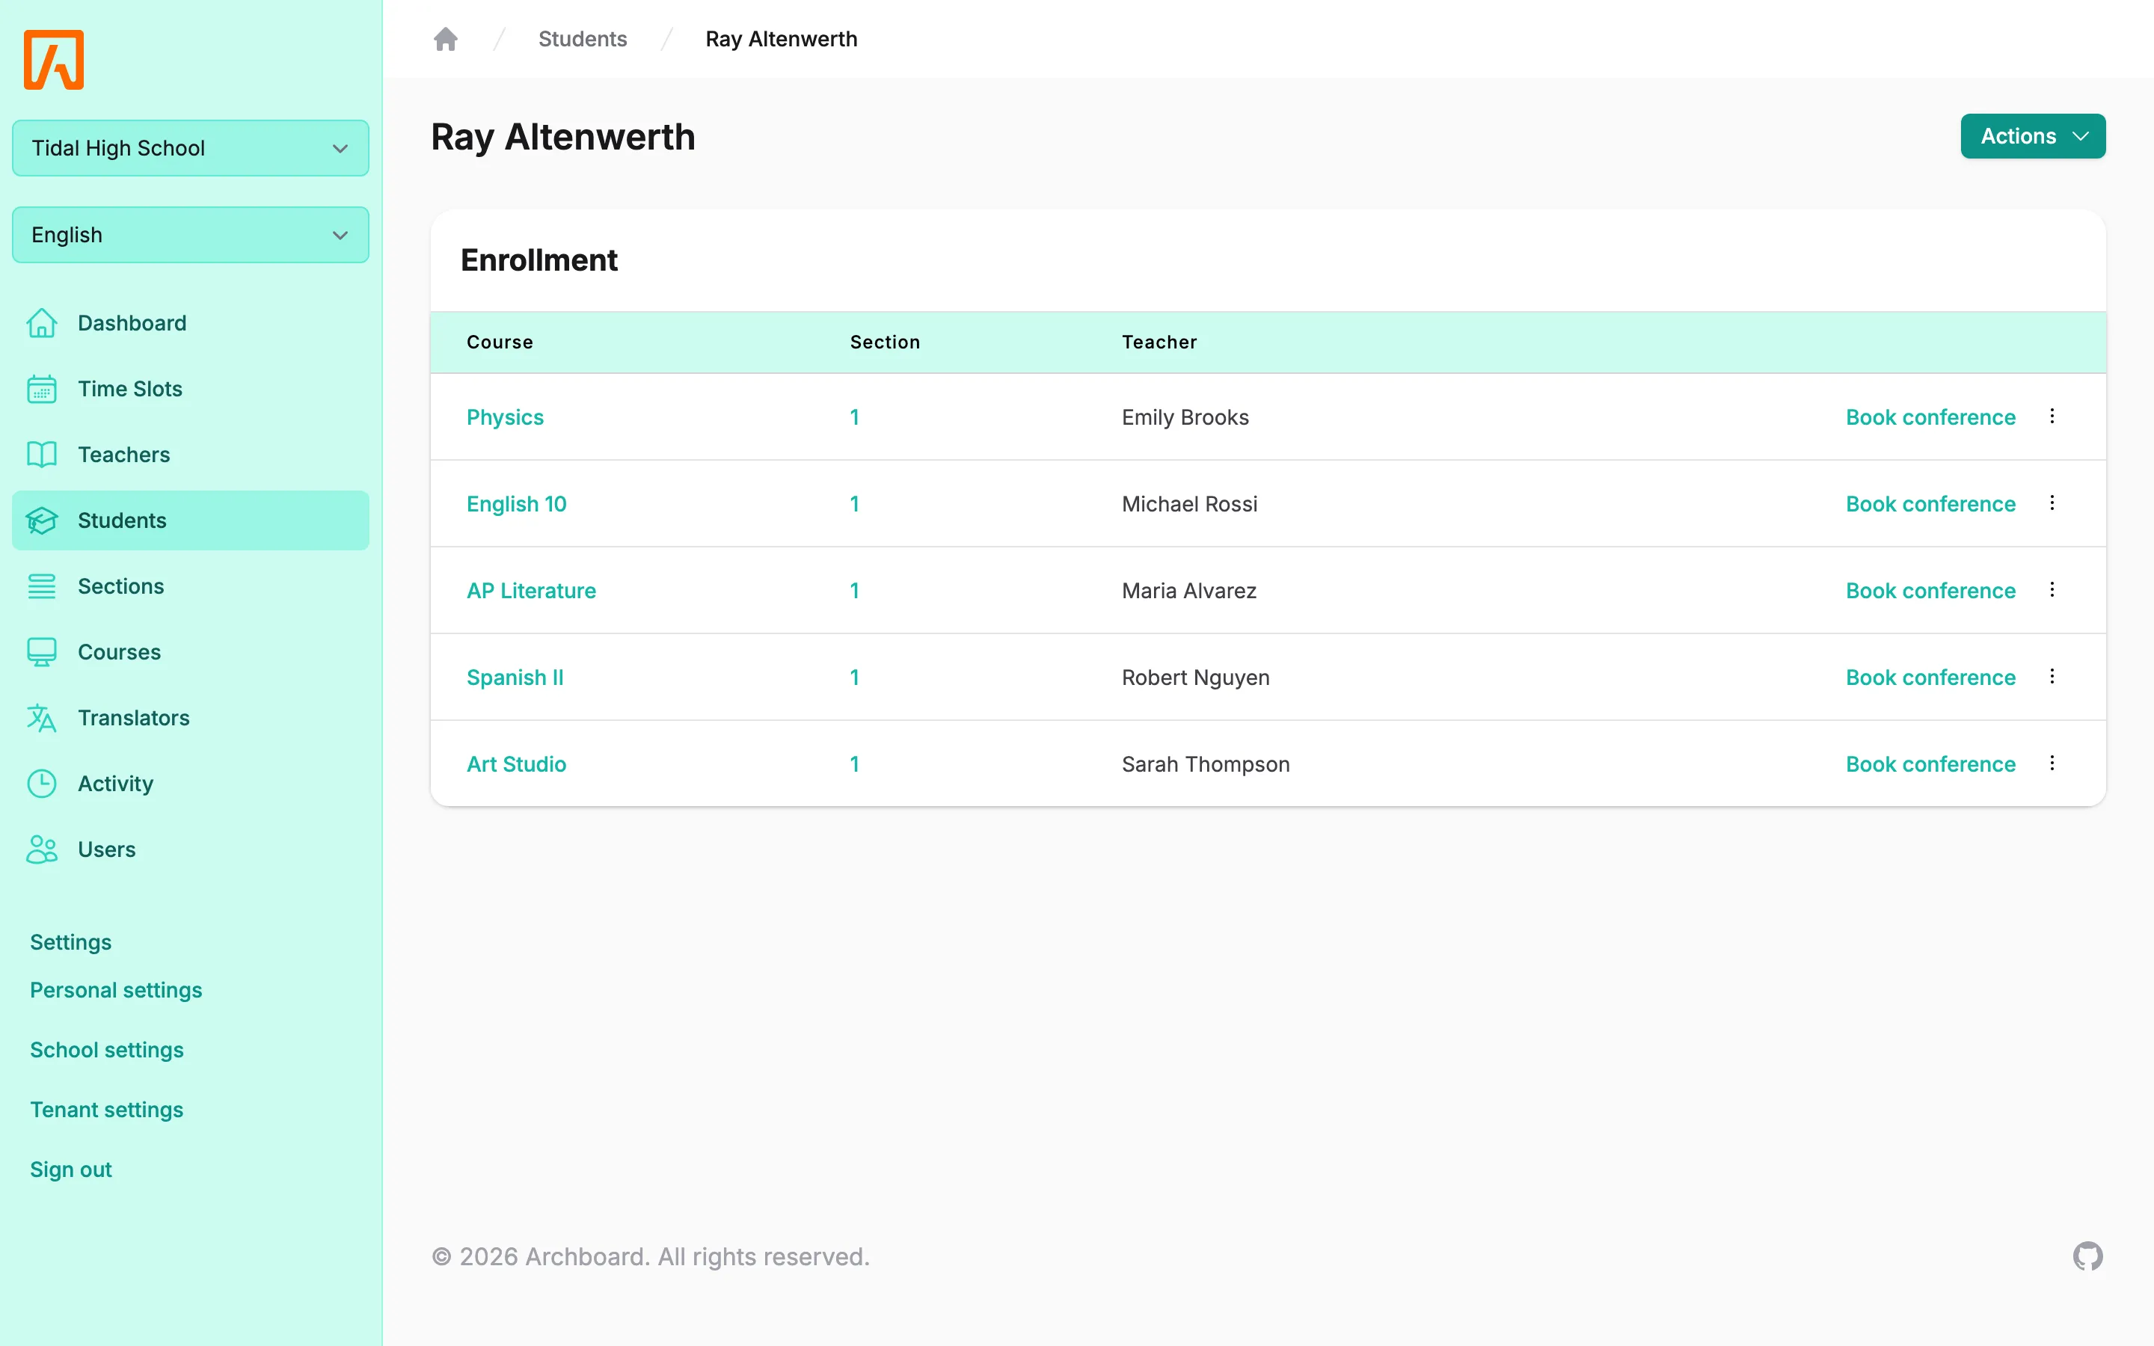This screenshot has width=2154, height=1346.
Task: Click the Sections list icon
Action: [42, 587]
